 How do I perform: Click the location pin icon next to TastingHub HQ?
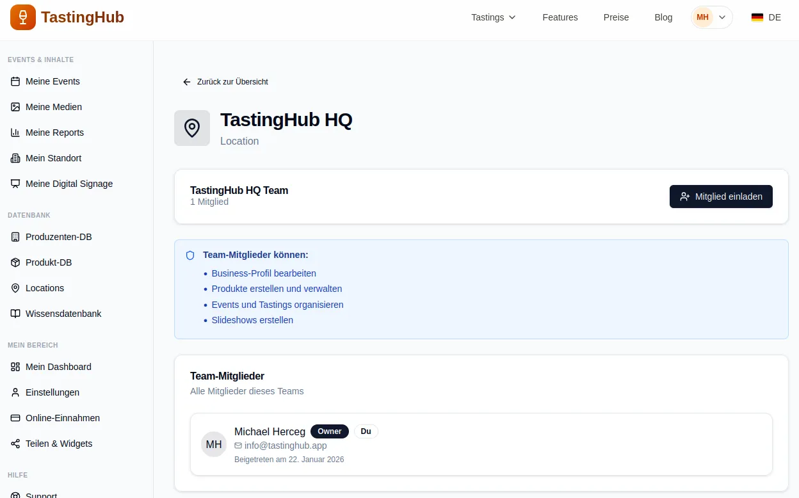tap(192, 128)
